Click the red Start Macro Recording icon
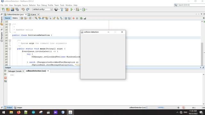Image resolution: width=205 pixels, height=115 pixels. (x=73, y=18)
